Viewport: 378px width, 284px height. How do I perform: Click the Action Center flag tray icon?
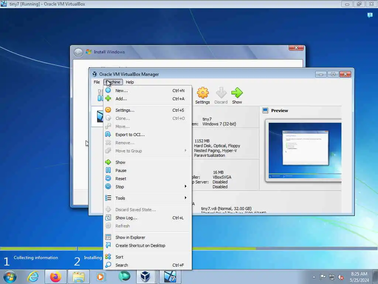[x=323, y=277]
